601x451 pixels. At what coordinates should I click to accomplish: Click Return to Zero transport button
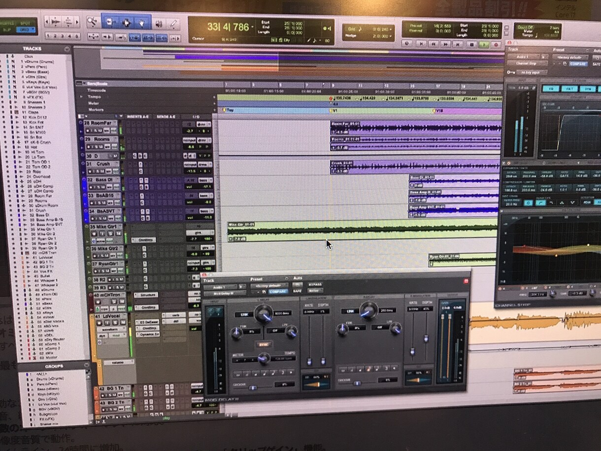421,43
